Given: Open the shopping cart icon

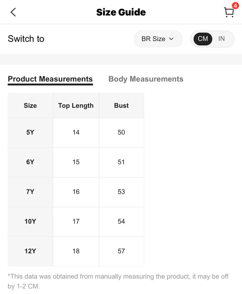Looking at the screenshot, I should click(229, 13).
